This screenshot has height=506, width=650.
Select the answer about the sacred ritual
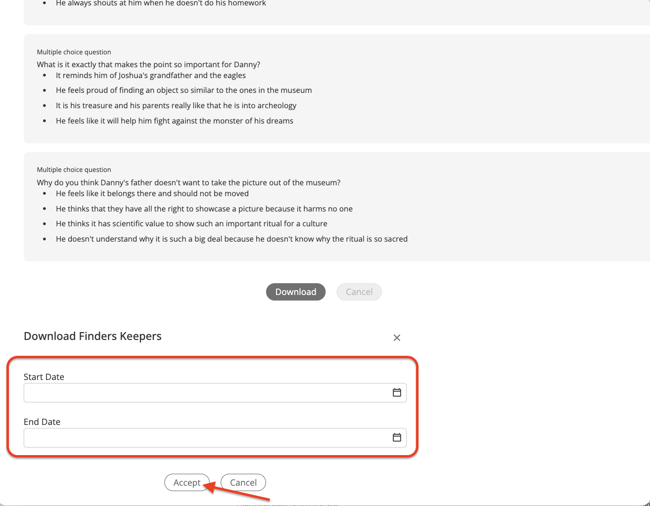tap(232, 239)
